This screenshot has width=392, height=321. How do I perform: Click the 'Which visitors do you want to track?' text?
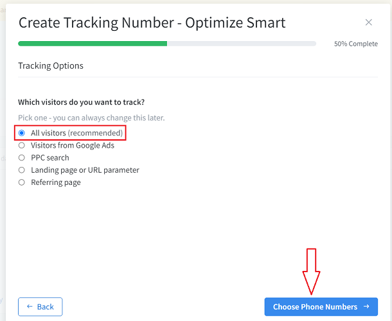[x=82, y=103]
